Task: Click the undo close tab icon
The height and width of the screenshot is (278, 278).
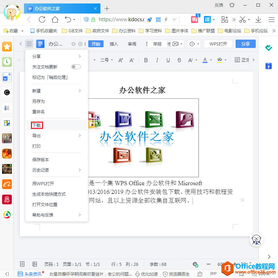Action: (x=68, y=19)
